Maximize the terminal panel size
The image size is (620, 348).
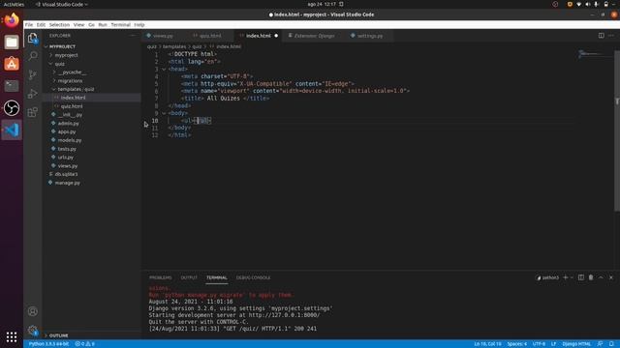(x=601, y=277)
